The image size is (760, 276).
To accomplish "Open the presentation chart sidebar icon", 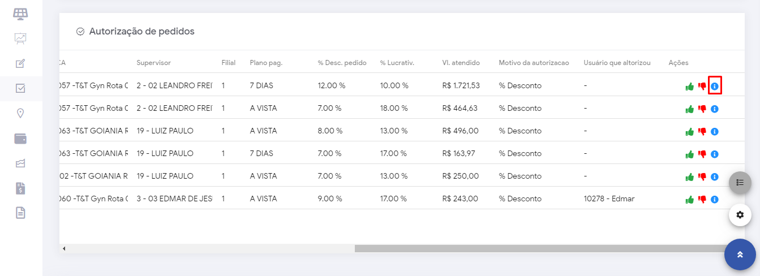I will tap(20, 38).
